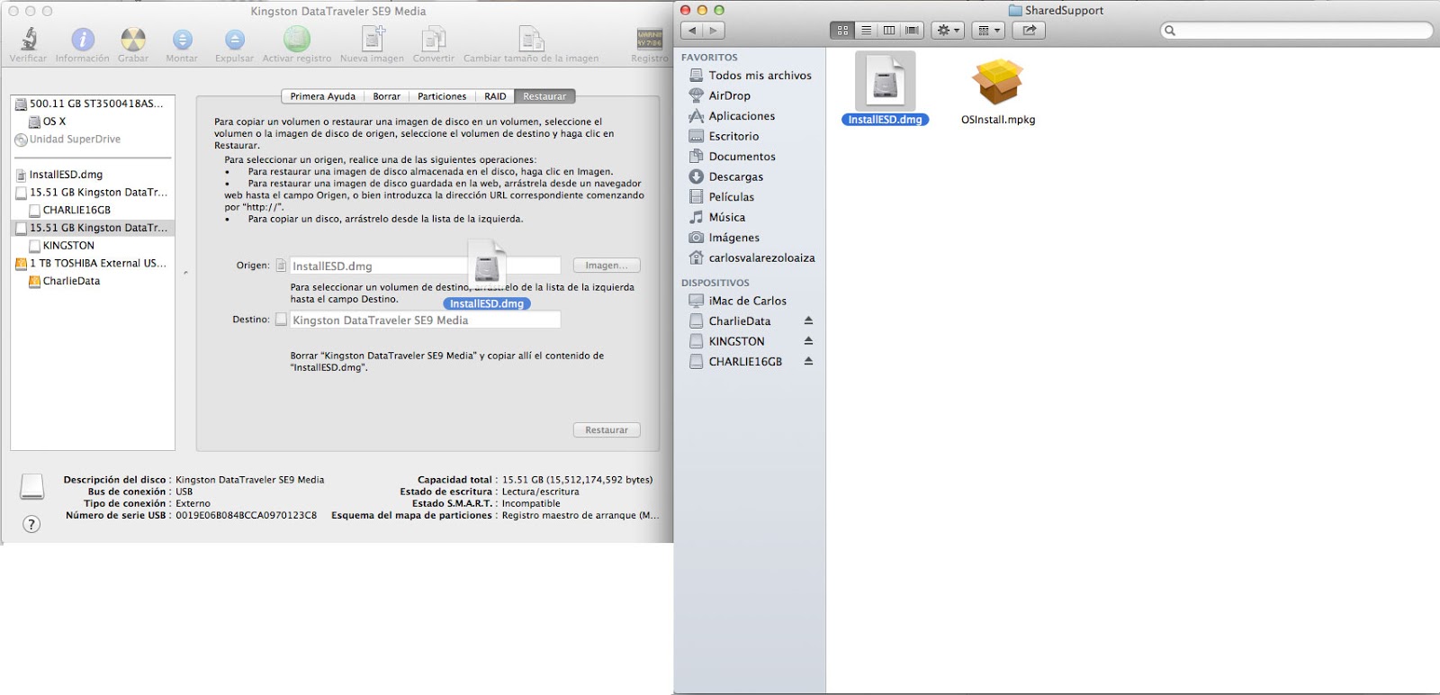Switch Finder to icon view
The height and width of the screenshot is (695, 1440).
[x=842, y=30]
